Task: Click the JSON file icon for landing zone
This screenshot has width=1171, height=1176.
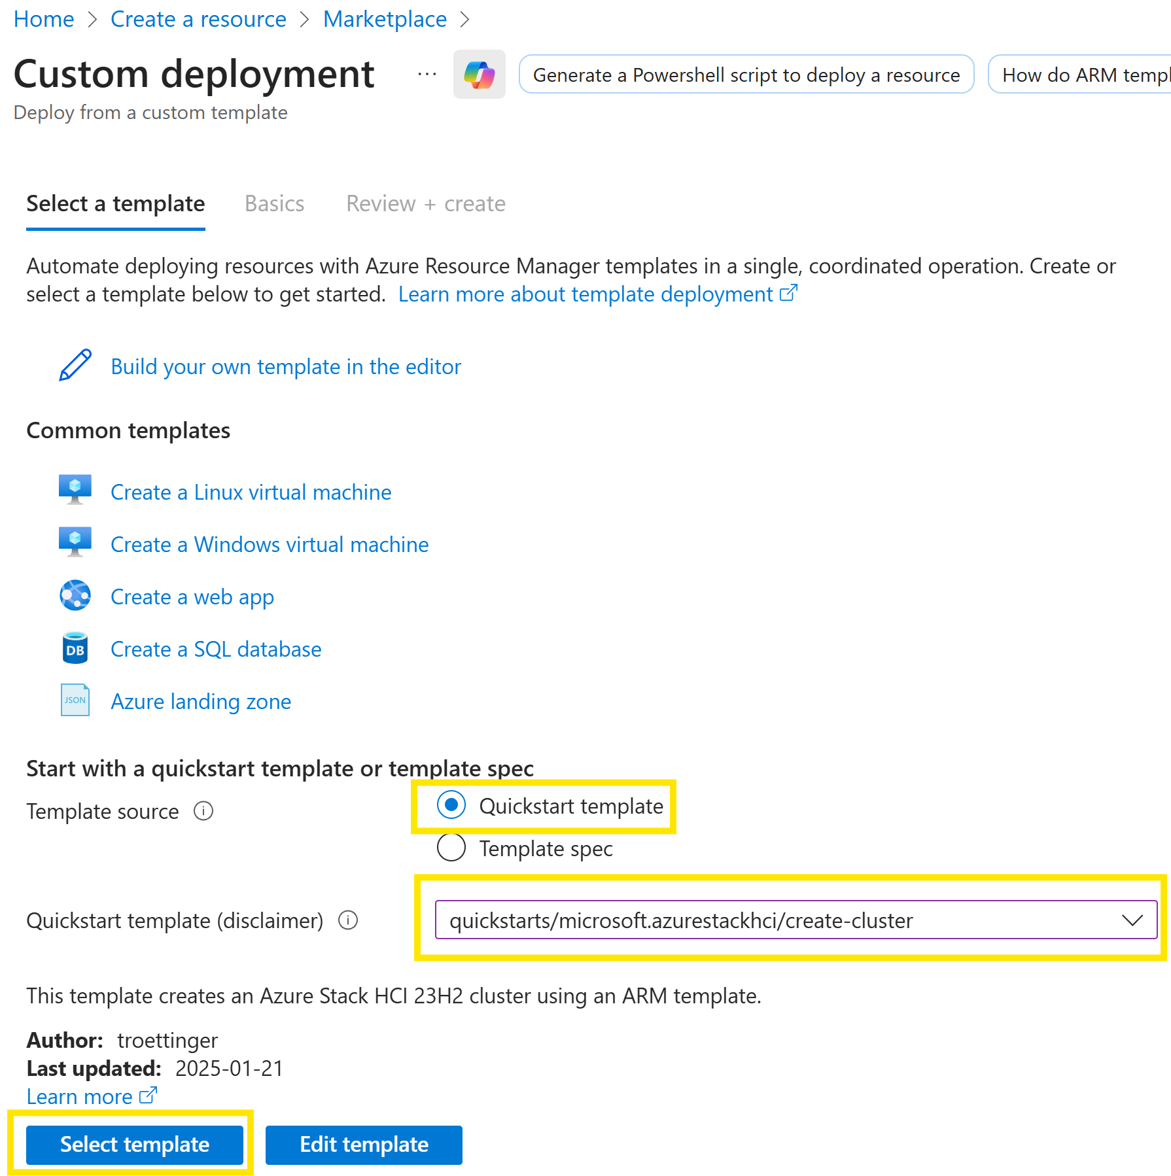Action: pyautogui.click(x=75, y=700)
